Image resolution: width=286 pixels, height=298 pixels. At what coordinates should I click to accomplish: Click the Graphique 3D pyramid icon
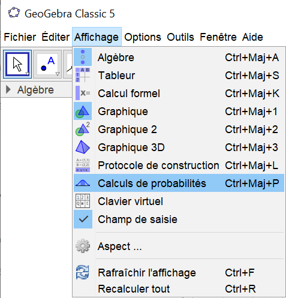tap(83, 147)
